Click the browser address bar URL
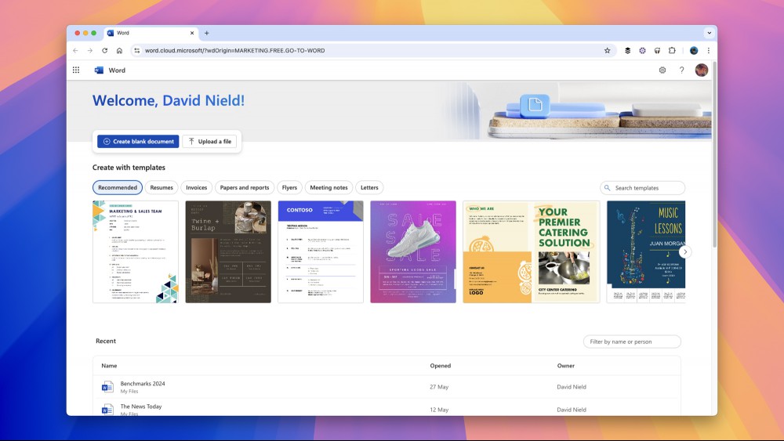This screenshot has width=784, height=441. tap(235, 50)
